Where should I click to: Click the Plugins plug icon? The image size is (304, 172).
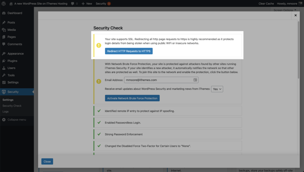[x=4, y=61]
